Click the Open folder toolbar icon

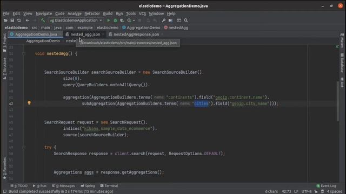tap(5, 20)
